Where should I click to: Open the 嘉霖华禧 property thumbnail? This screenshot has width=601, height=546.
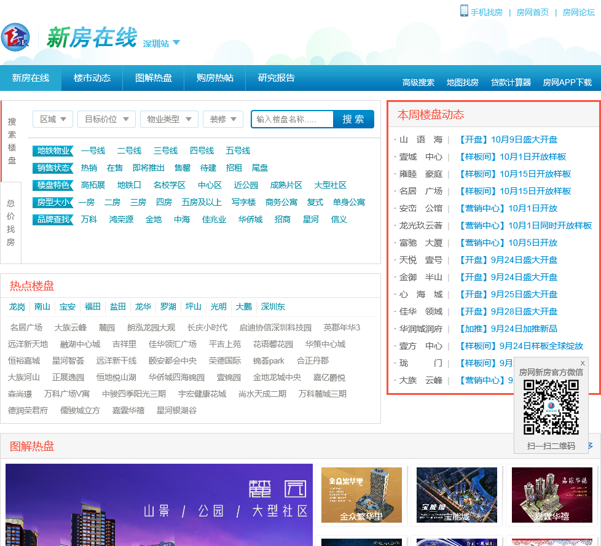[544, 495]
